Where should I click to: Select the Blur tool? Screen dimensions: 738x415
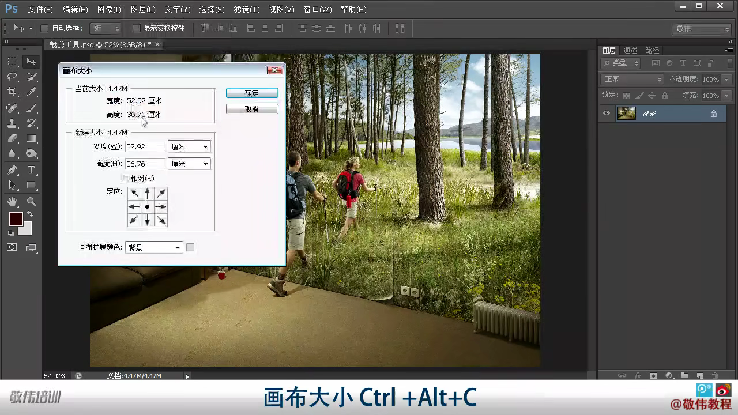[x=12, y=153]
